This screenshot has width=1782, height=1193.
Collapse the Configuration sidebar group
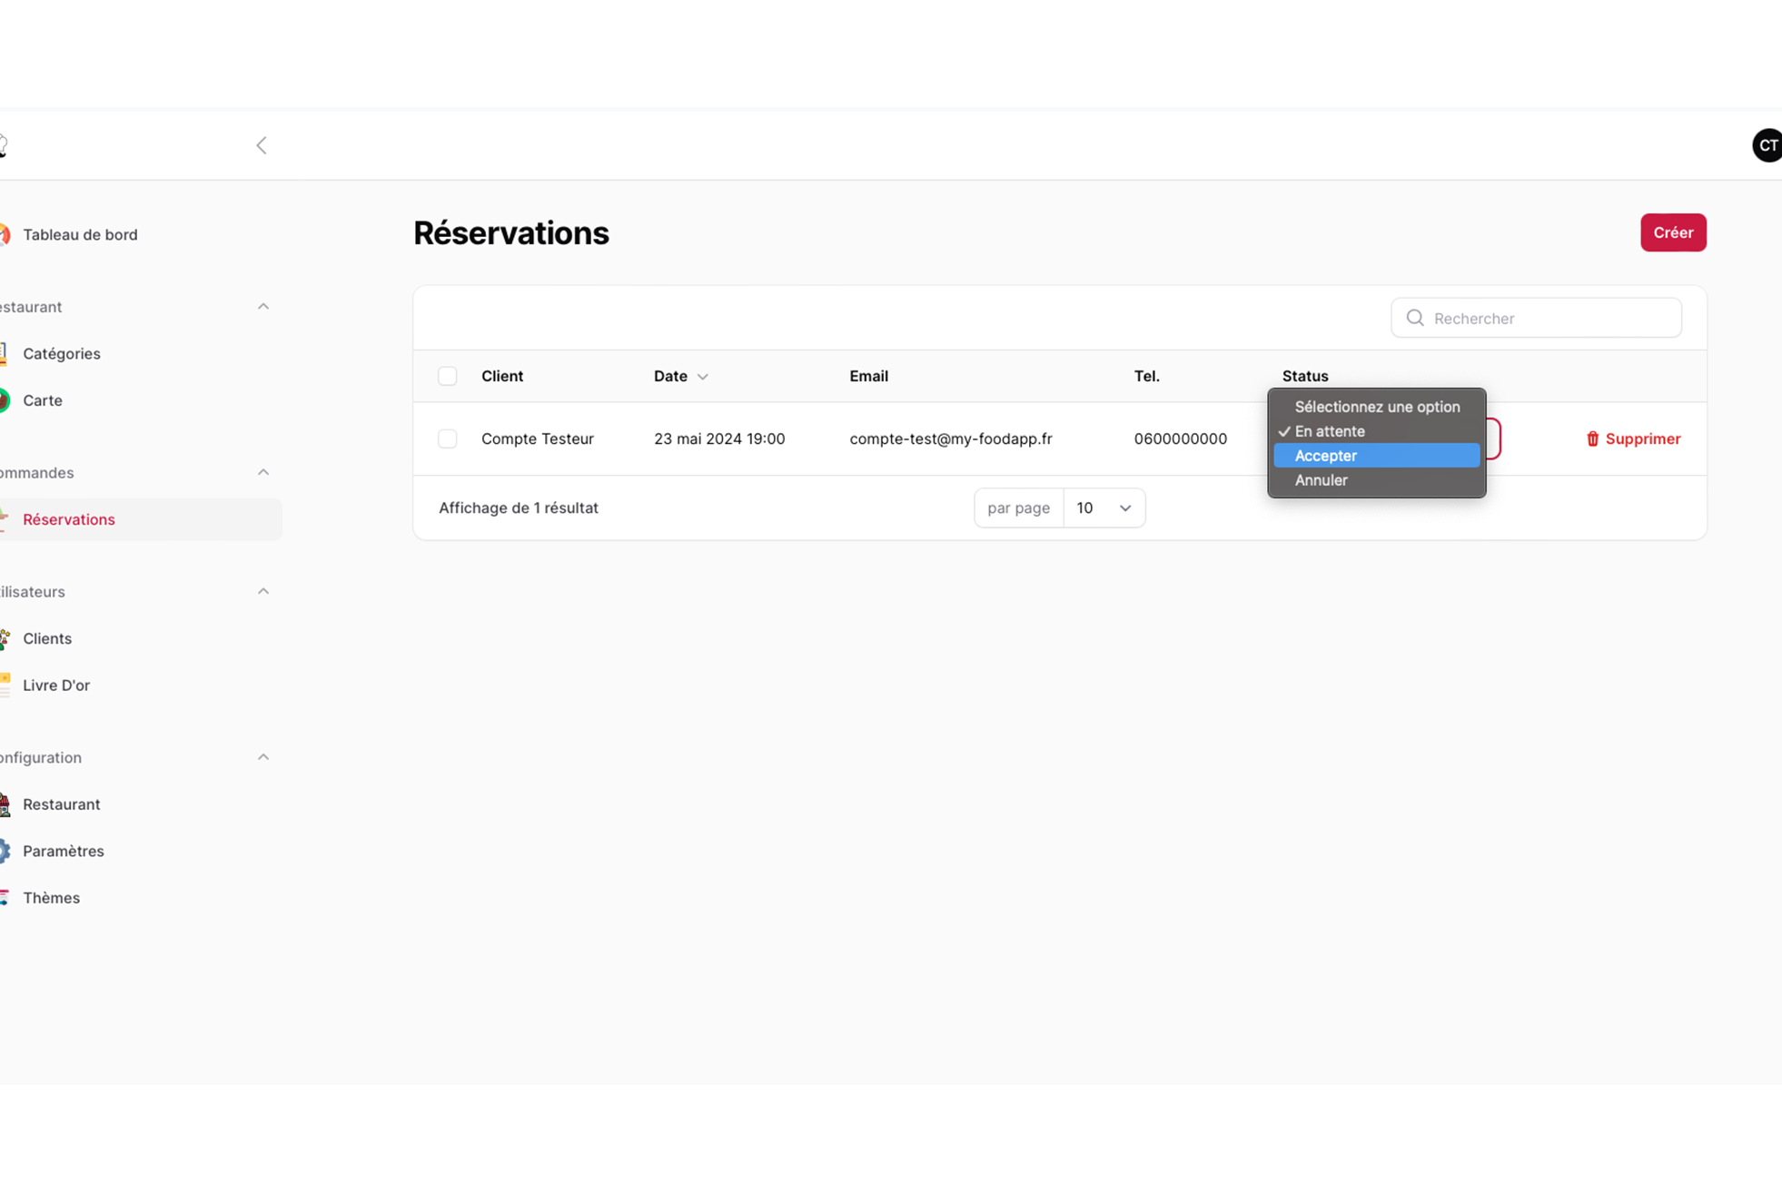click(262, 757)
